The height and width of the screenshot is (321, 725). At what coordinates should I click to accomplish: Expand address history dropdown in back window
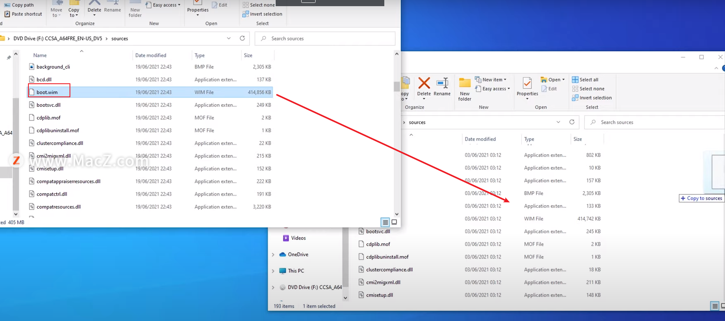(x=558, y=122)
